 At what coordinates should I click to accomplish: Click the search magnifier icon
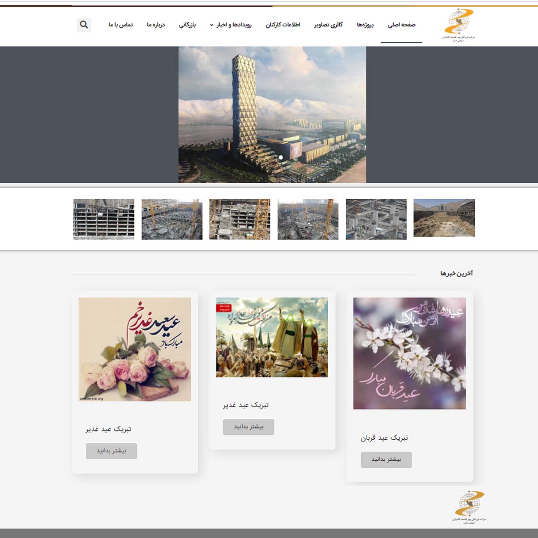click(x=84, y=25)
